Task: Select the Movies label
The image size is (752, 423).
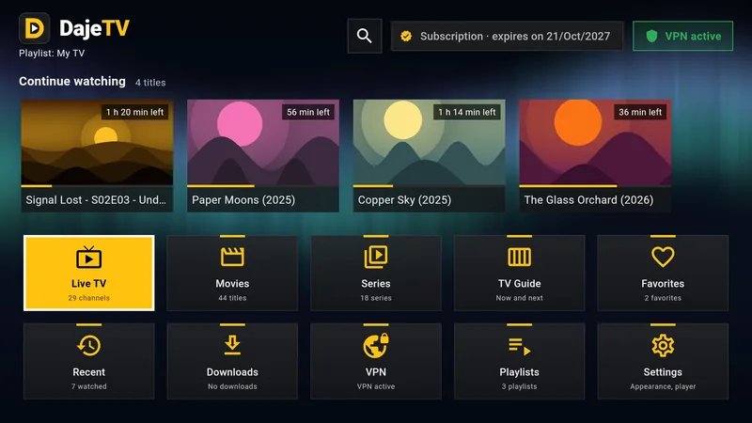Action: tap(232, 284)
